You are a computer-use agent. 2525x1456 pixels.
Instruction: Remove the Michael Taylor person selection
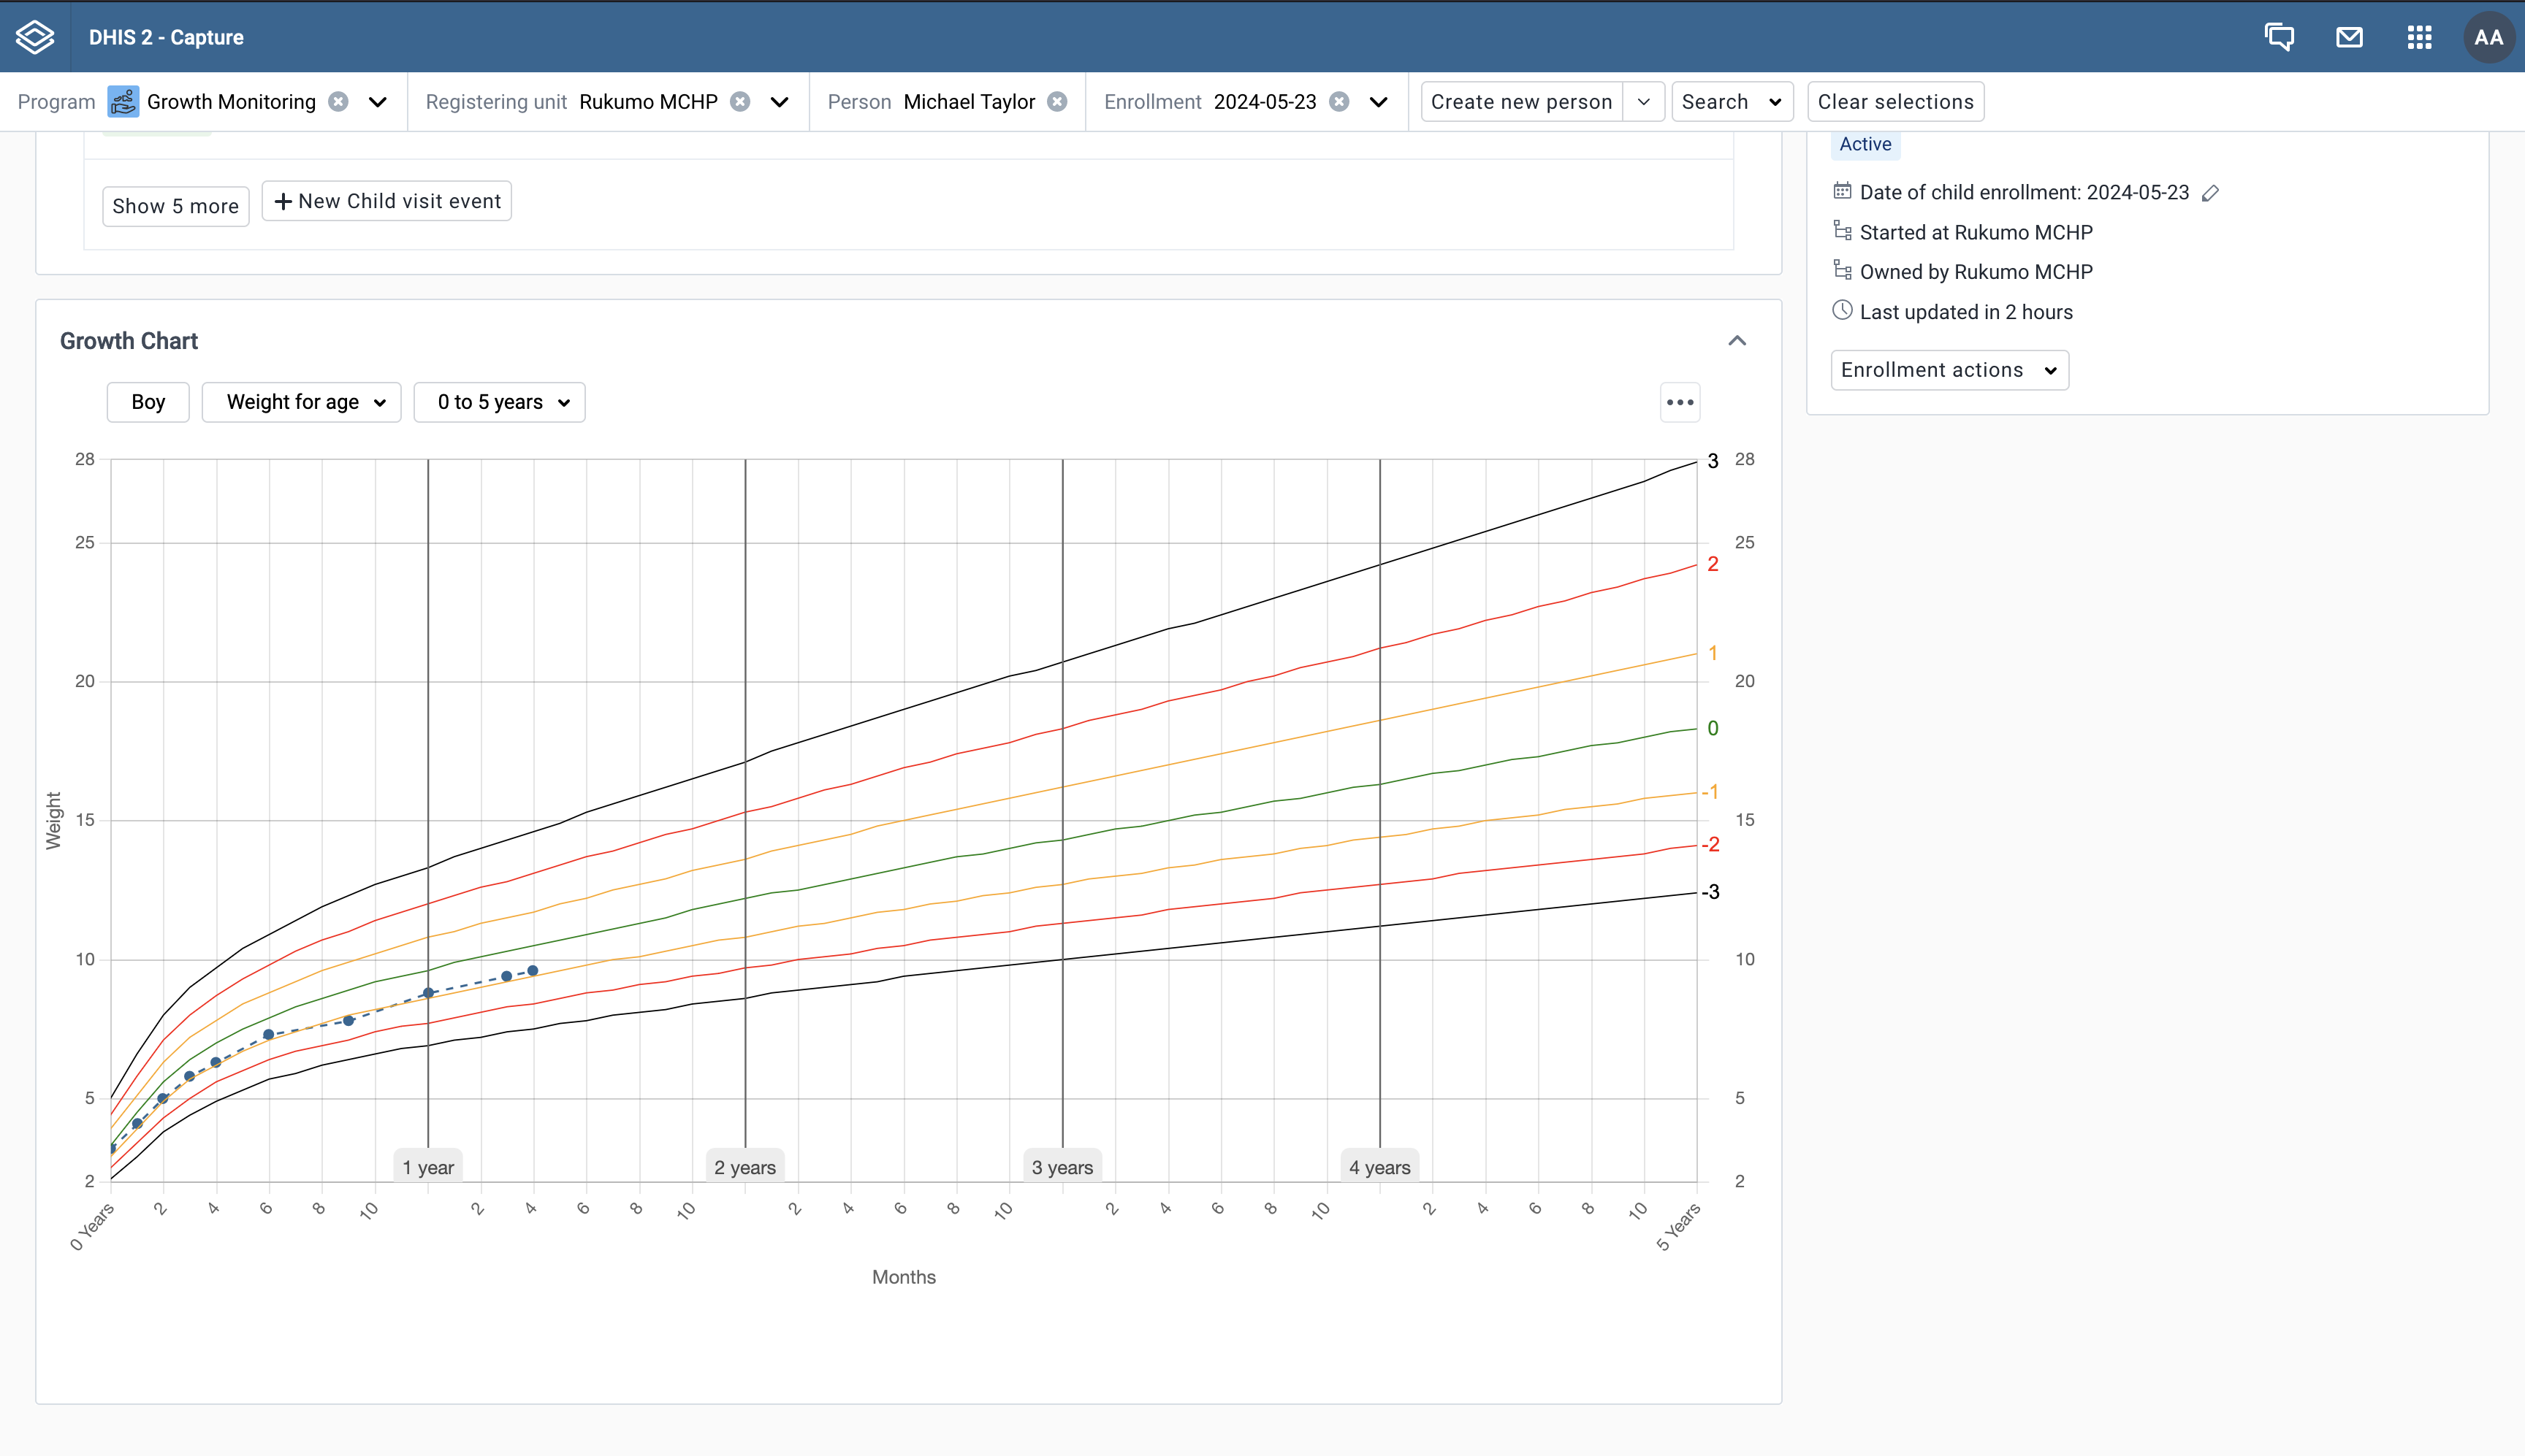point(1057,101)
